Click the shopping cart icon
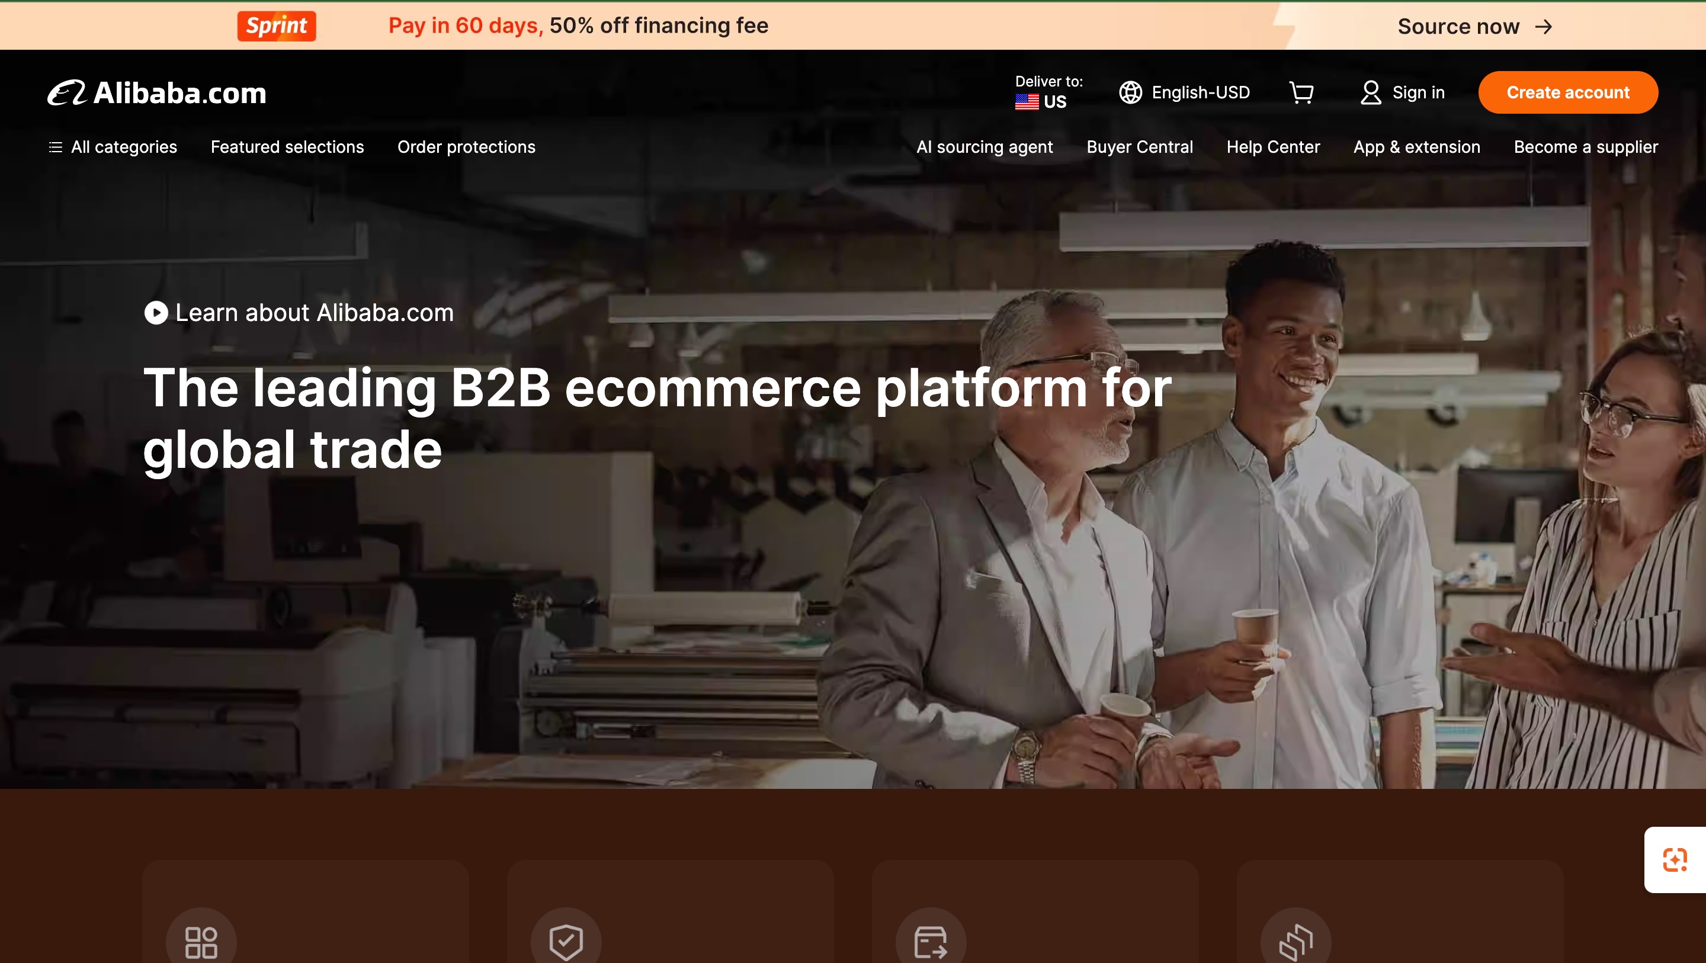This screenshot has width=1706, height=963. 1301,93
